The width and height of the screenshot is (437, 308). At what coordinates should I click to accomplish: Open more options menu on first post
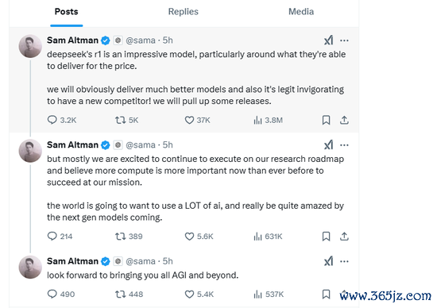click(345, 40)
